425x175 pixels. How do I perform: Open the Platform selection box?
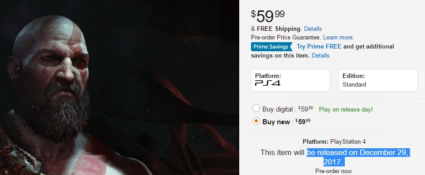click(x=290, y=80)
